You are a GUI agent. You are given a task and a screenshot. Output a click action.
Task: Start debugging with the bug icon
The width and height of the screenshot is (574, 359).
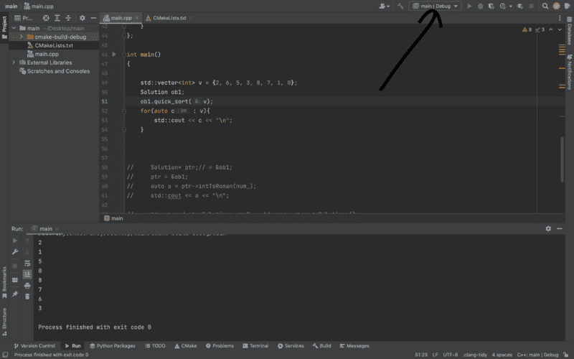coord(480,6)
